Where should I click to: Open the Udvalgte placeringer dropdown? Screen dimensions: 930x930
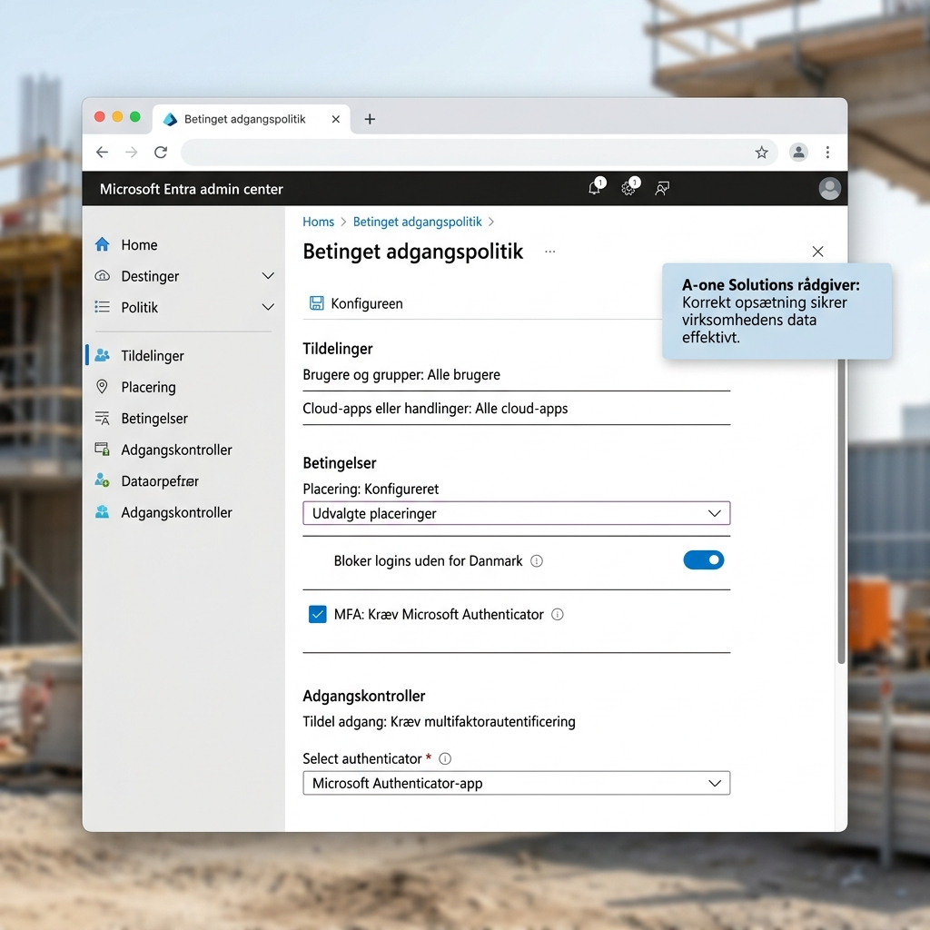pyautogui.click(x=517, y=513)
